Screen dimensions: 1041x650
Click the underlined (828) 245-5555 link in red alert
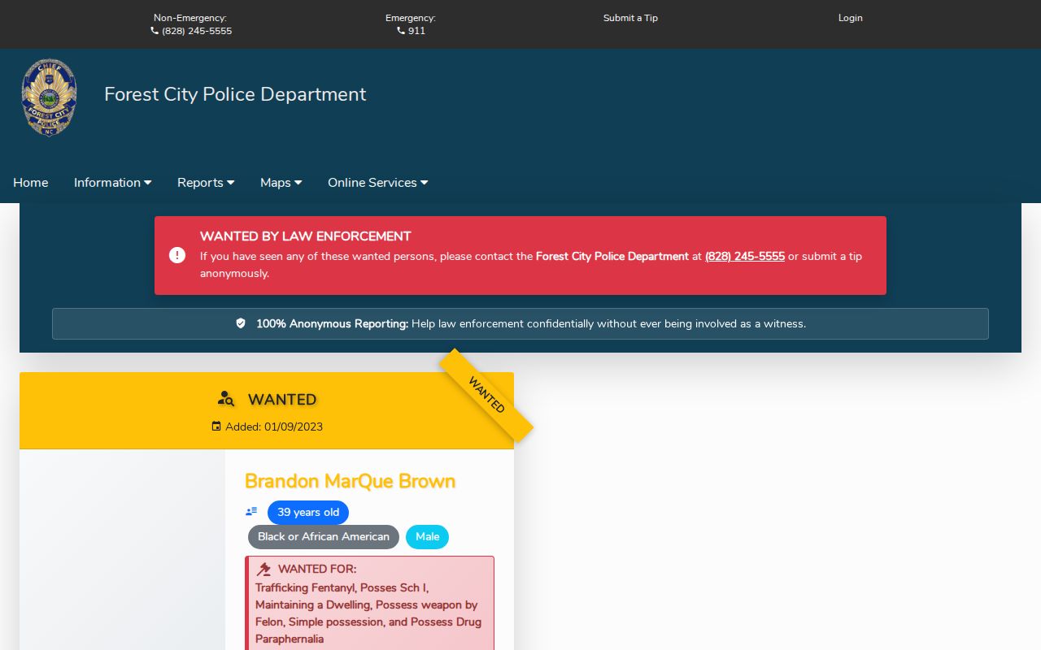click(x=745, y=256)
